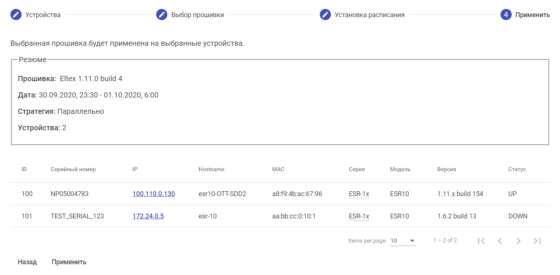
Task: Go to previous table page
Action: tap(500, 241)
